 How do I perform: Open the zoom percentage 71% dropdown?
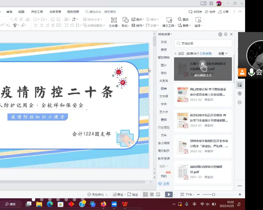[190, 194]
